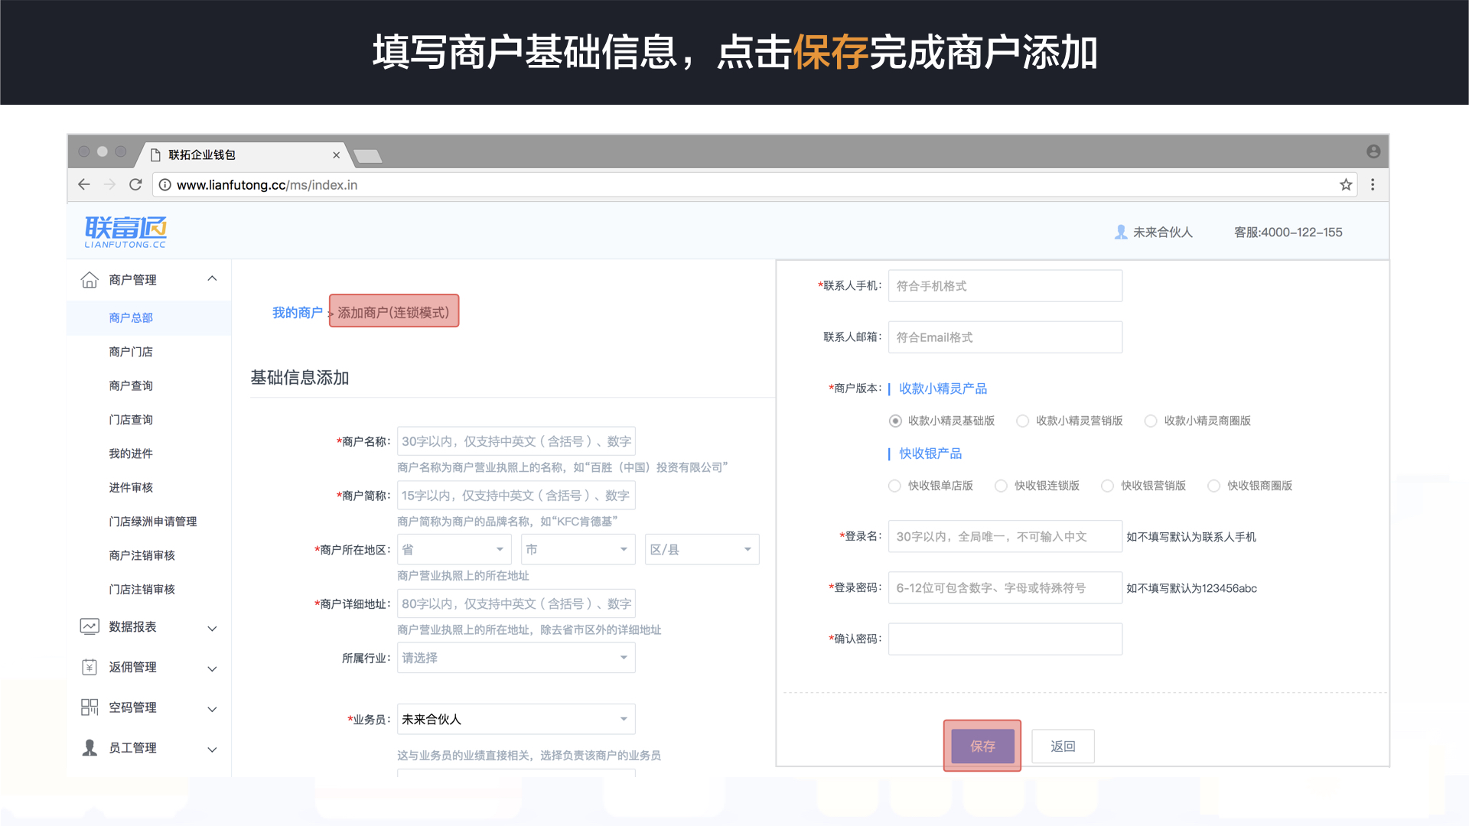
Task: Open 进件审核 in sidebar
Action: 131,487
